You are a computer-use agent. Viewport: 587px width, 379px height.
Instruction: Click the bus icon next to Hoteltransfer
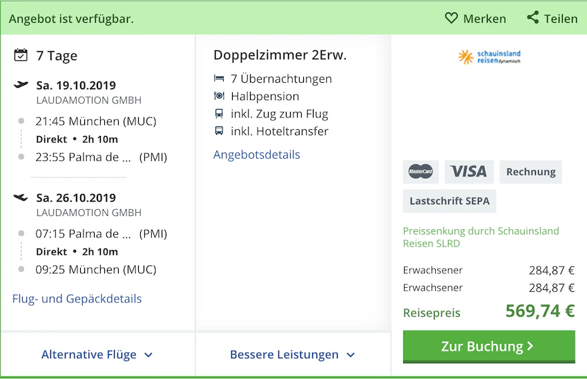[x=219, y=131]
